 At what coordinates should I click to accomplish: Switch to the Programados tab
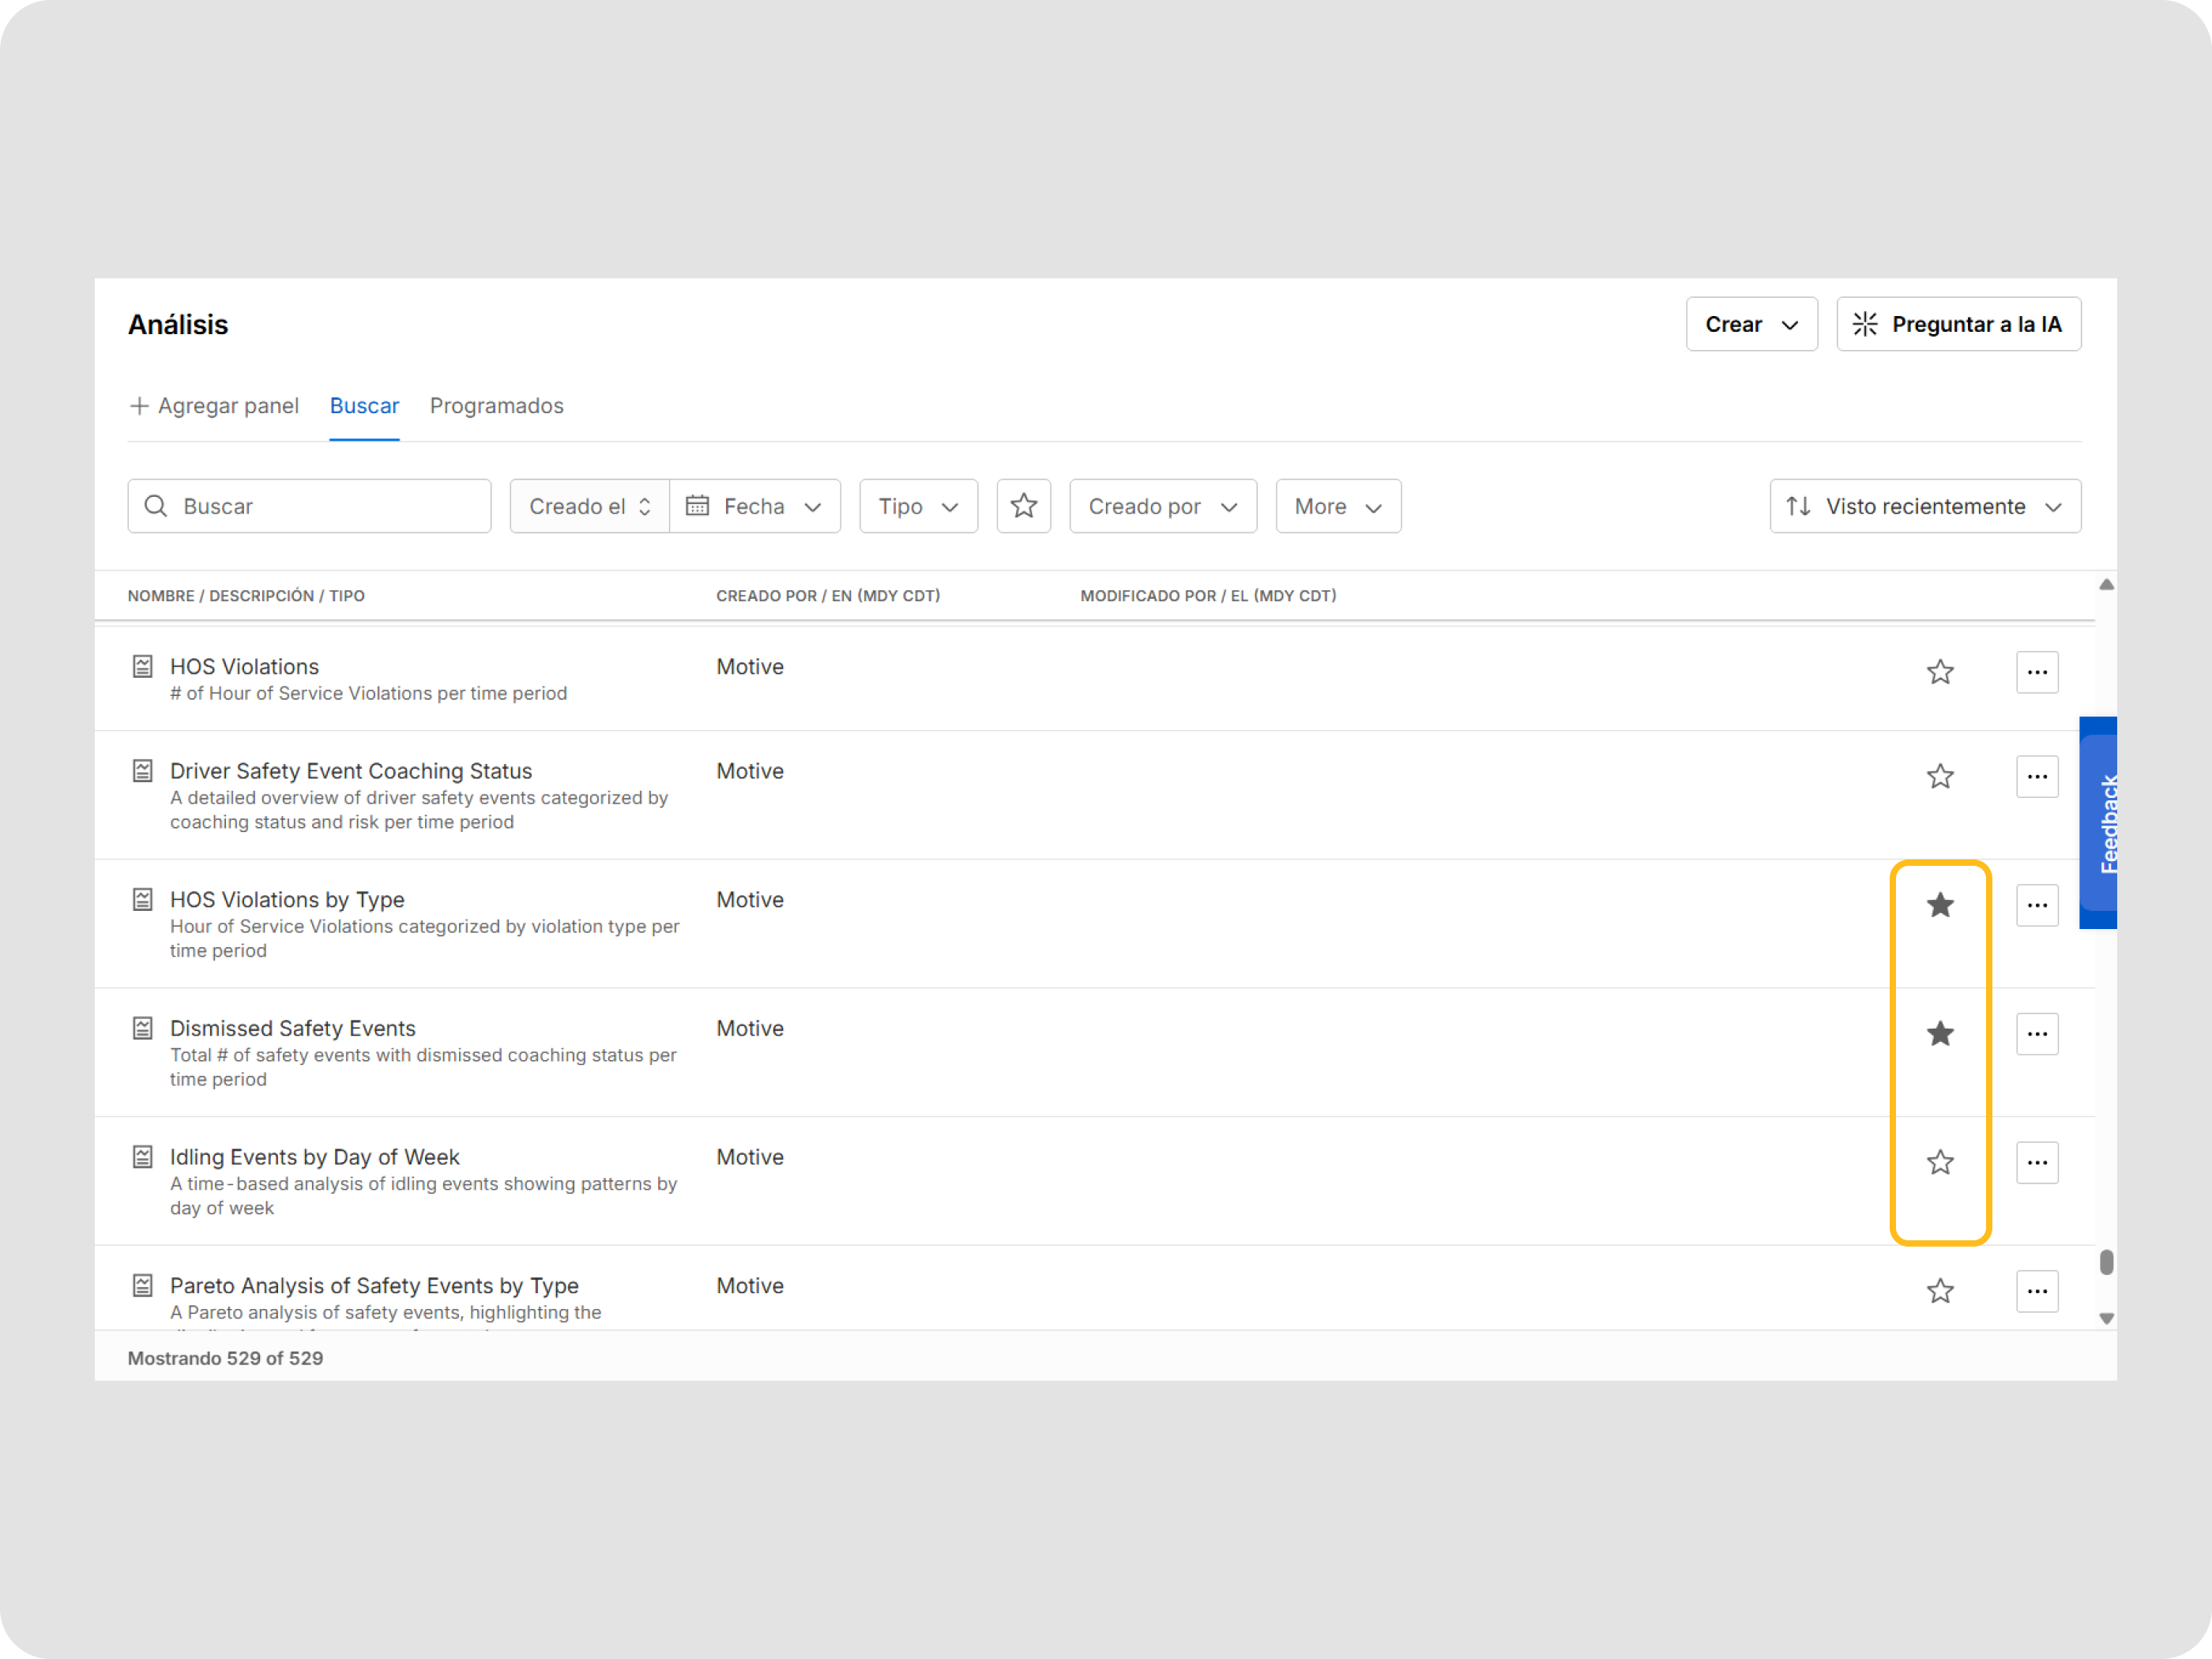496,406
